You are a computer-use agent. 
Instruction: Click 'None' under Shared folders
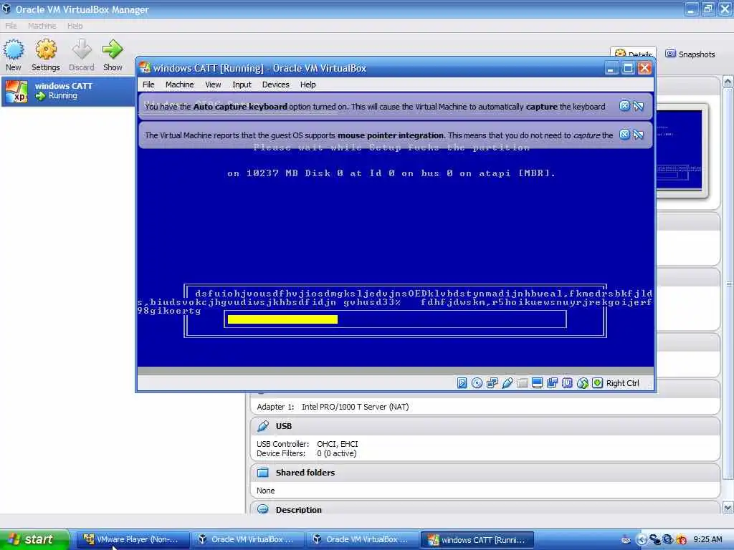click(265, 491)
